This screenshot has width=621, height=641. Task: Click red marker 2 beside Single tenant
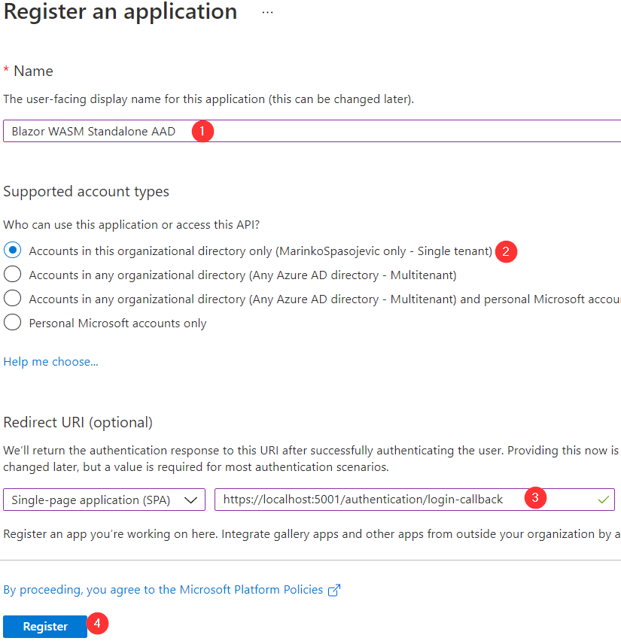507,251
